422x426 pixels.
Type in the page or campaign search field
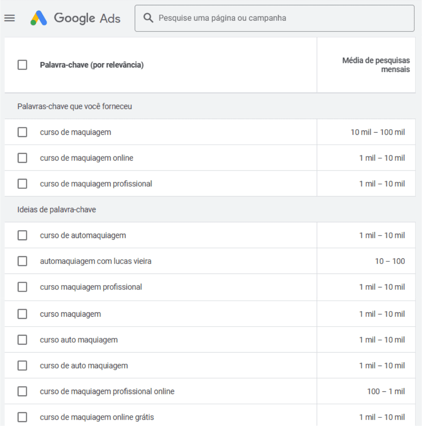click(280, 18)
